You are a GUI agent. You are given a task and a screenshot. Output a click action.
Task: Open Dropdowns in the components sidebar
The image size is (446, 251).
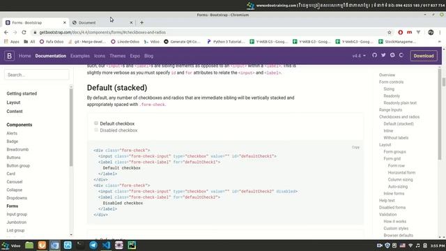tap(17, 198)
